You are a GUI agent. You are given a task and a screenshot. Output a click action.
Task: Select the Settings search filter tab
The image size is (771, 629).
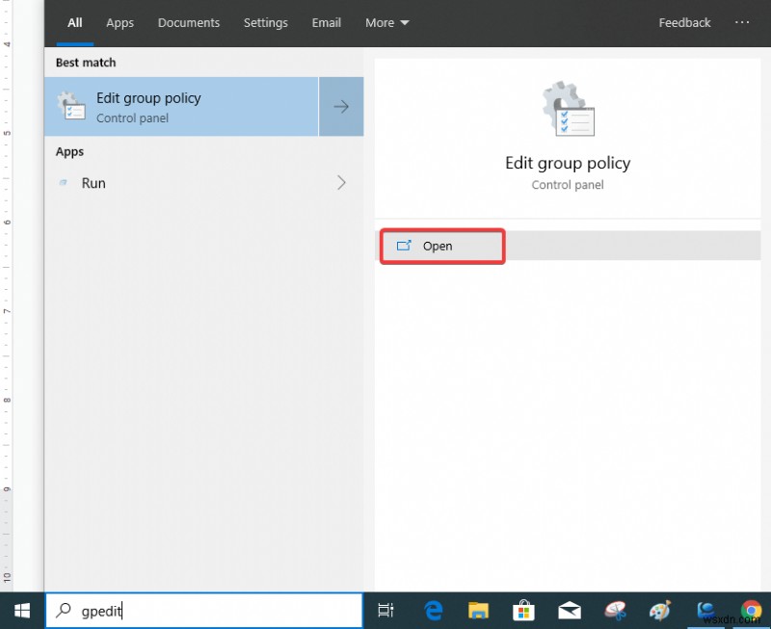265,22
